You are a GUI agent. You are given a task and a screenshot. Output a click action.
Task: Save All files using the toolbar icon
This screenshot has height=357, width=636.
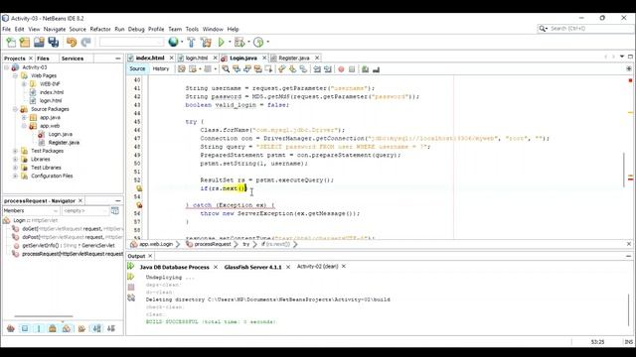(x=53, y=42)
